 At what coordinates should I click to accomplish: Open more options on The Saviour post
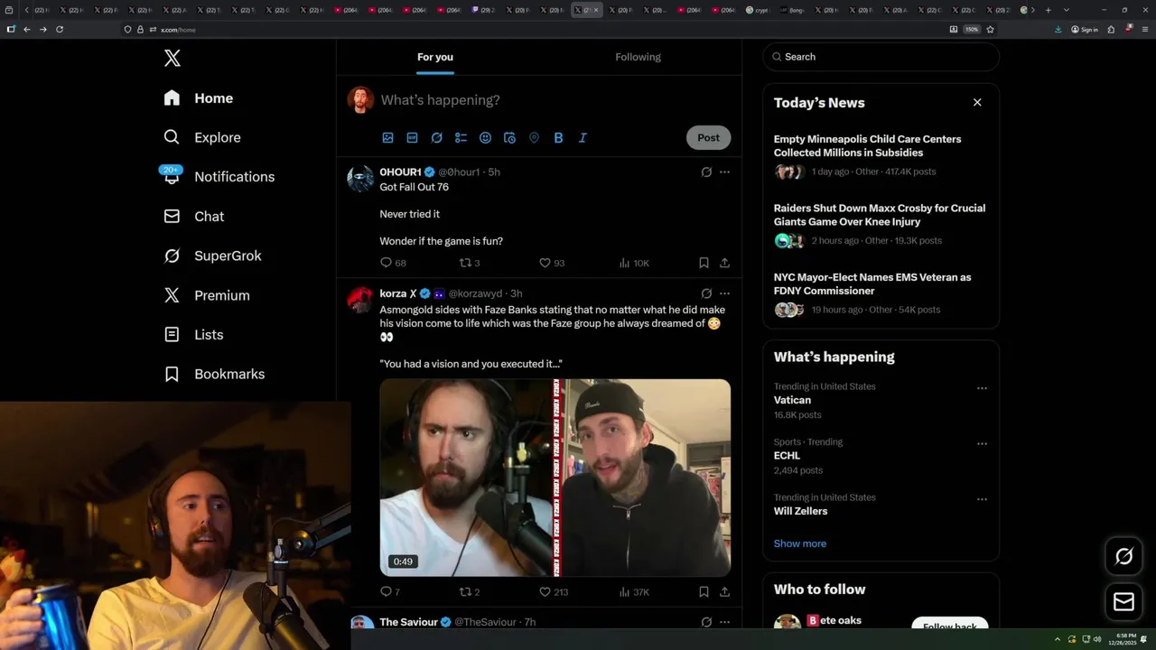[x=724, y=622]
